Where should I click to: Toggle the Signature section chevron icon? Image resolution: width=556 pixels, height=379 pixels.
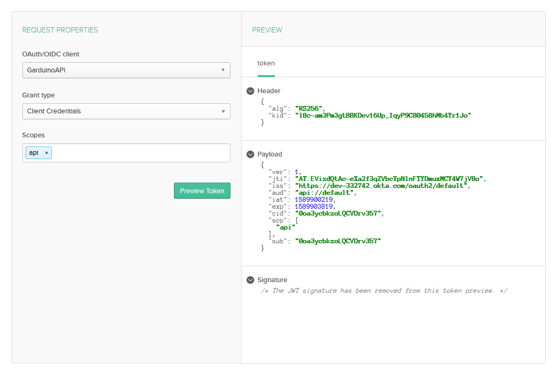[250, 280]
